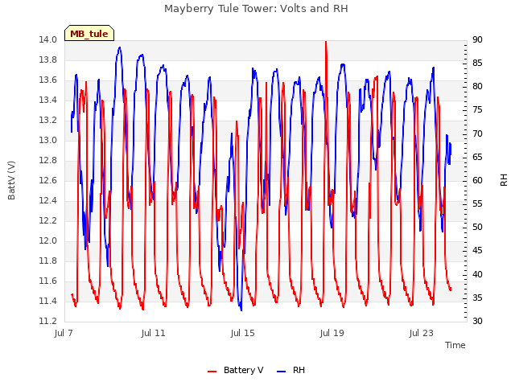
Task: Click the right-side RH axis title
Action: [x=504, y=180]
